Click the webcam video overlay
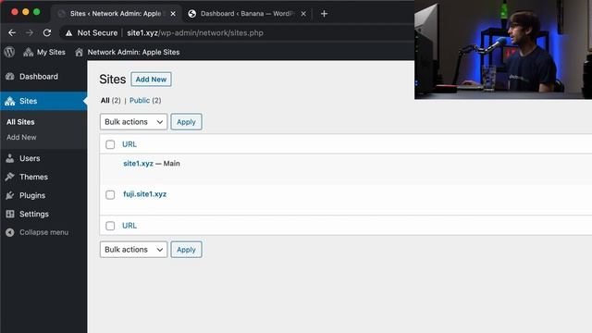592x333 pixels. click(503, 49)
